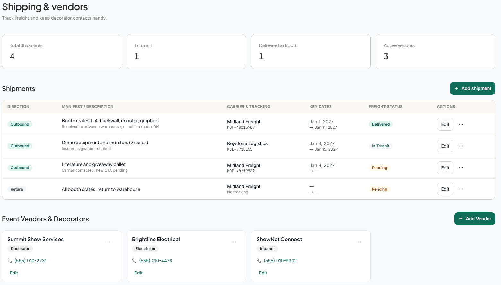Image resolution: width=501 pixels, height=285 pixels.
Task: Click the Delivered to Booth card
Action: [x=311, y=52]
